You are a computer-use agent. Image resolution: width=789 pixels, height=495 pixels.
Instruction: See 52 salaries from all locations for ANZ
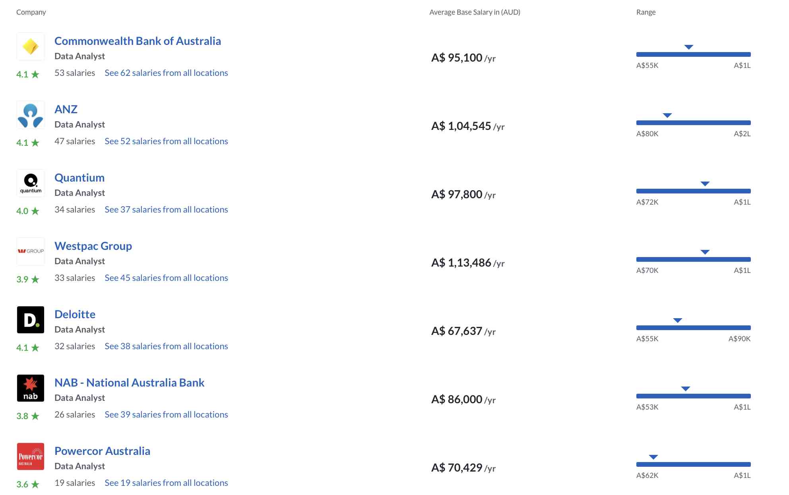tap(166, 141)
